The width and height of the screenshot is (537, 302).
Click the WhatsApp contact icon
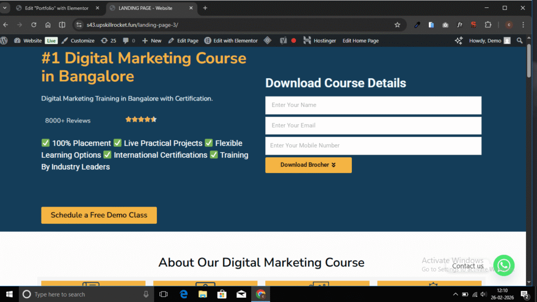coord(504,265)
